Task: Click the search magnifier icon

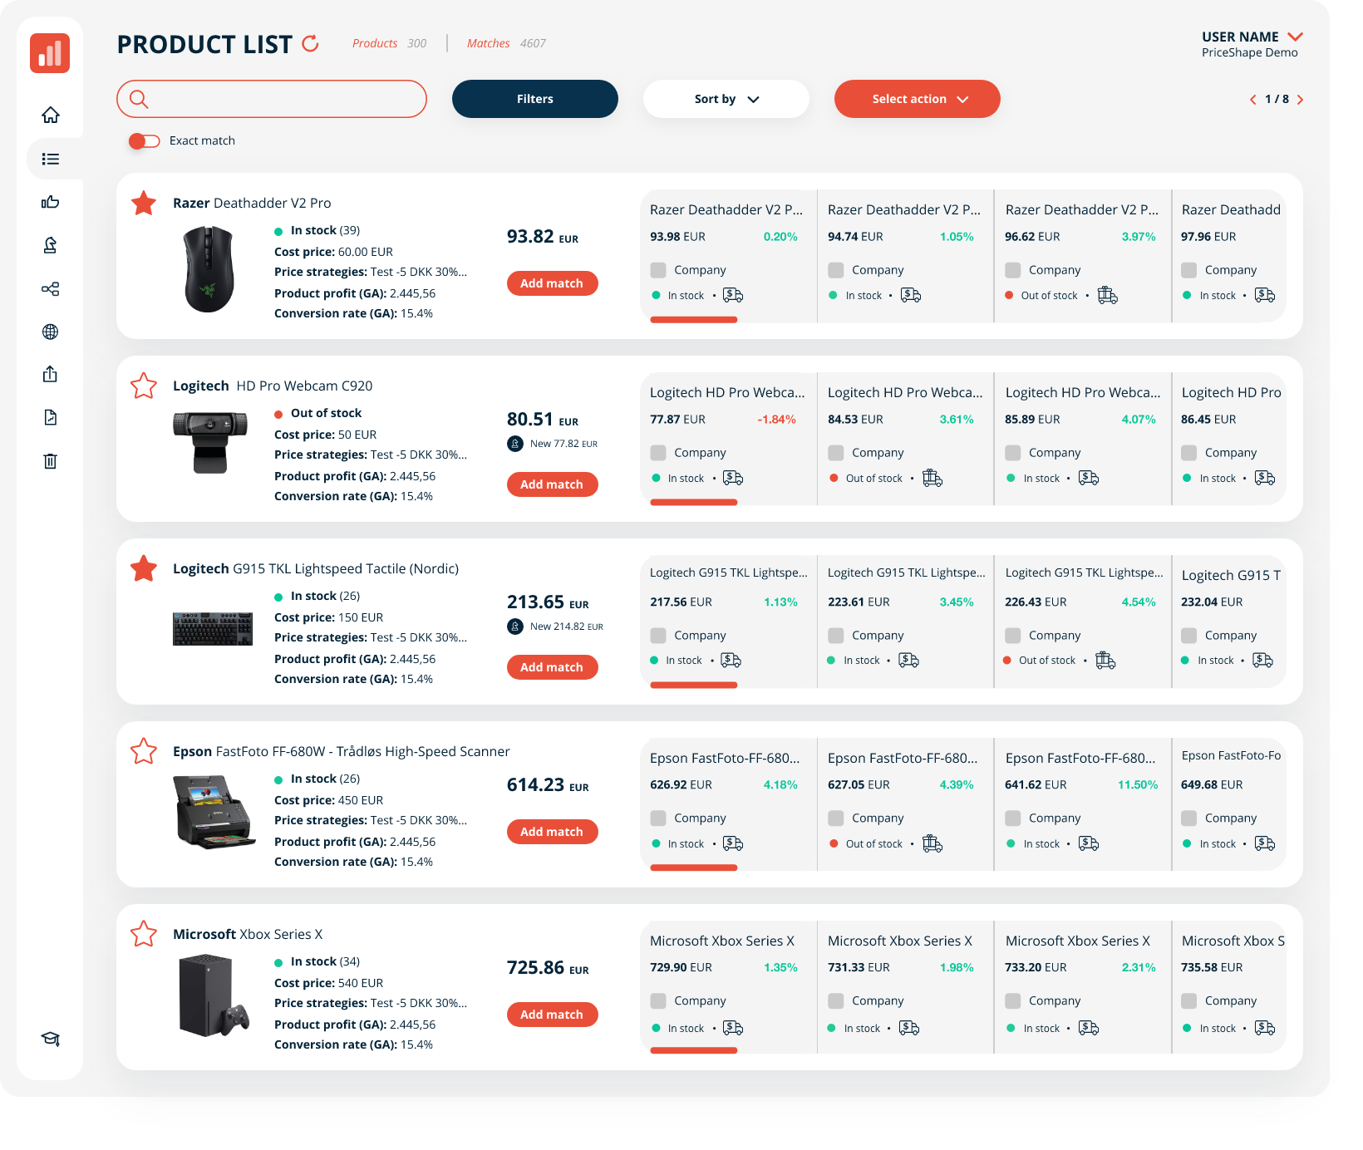Action: [139, 100]
